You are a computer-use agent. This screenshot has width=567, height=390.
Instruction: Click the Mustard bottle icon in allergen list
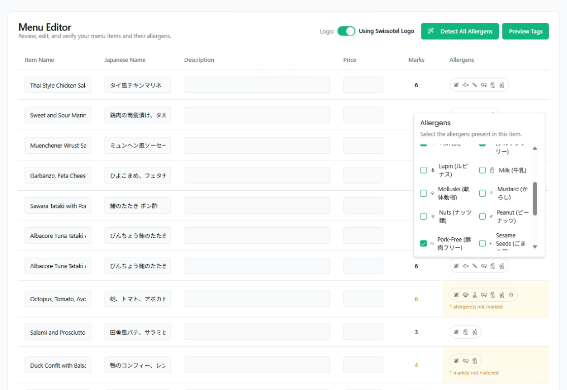point(491,193)
